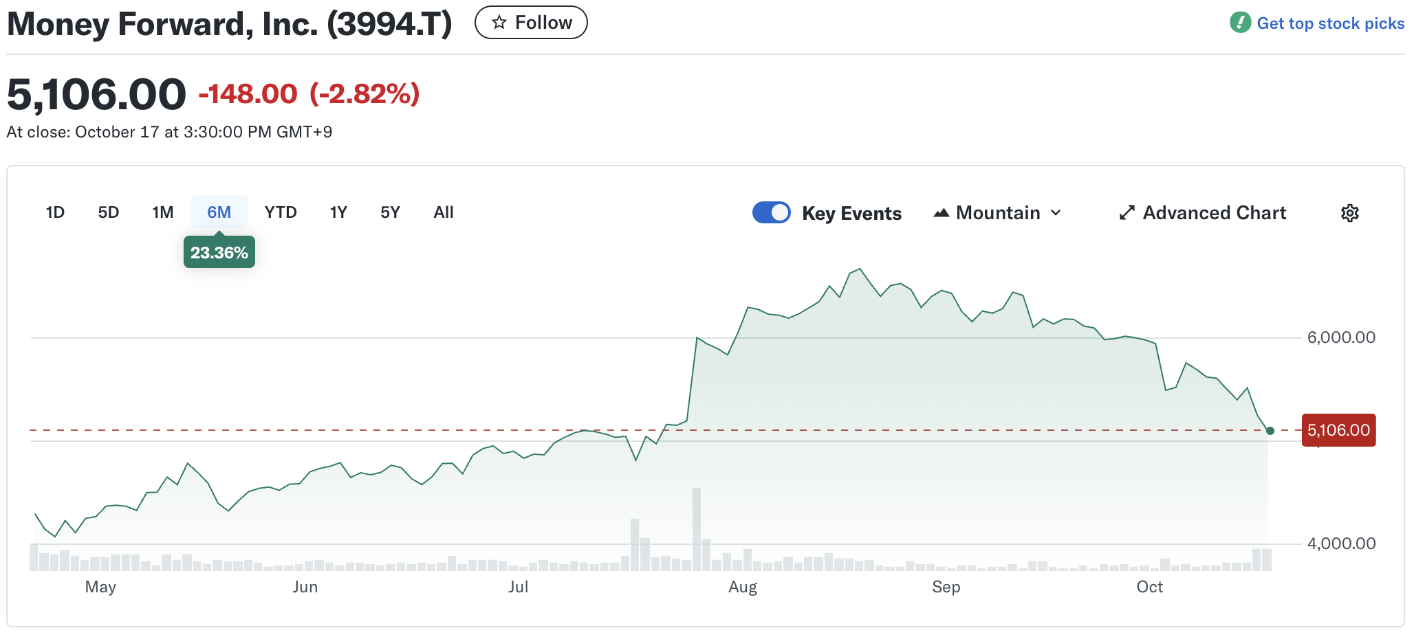1414x637 pixels.
Task: Select the All time range
Action: point(444,212)
